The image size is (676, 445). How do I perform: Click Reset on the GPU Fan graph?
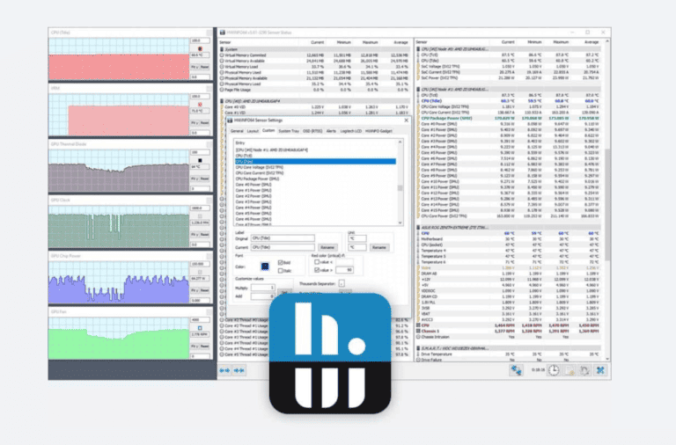coord(205,347)
